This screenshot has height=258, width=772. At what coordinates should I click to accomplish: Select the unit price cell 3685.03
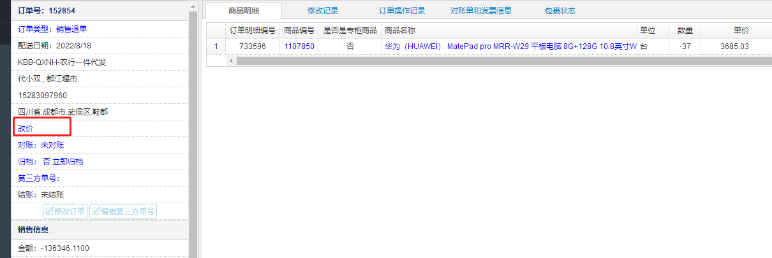pos(726,47)
